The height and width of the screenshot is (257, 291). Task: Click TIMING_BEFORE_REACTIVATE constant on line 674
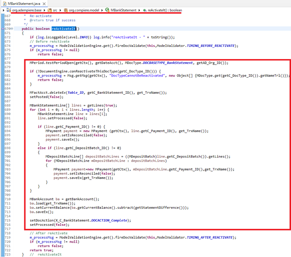(211, 46)
